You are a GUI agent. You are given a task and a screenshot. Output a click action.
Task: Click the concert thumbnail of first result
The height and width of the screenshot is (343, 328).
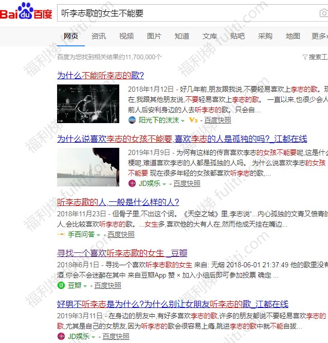click(88, 104)
